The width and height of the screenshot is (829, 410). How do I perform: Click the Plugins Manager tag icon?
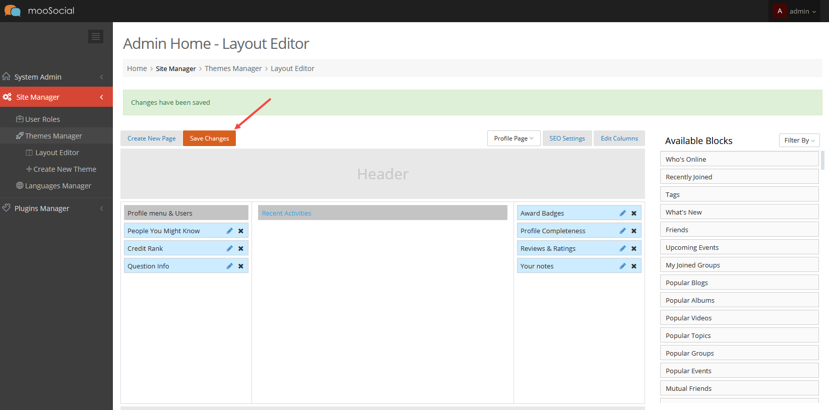7,208
